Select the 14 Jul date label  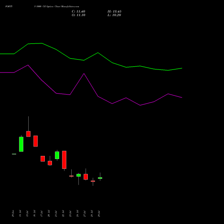click(x=20, y=213)
